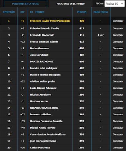Compare with franco struffolino
This screenshot has width=126, height=151.
click(118, 114)
